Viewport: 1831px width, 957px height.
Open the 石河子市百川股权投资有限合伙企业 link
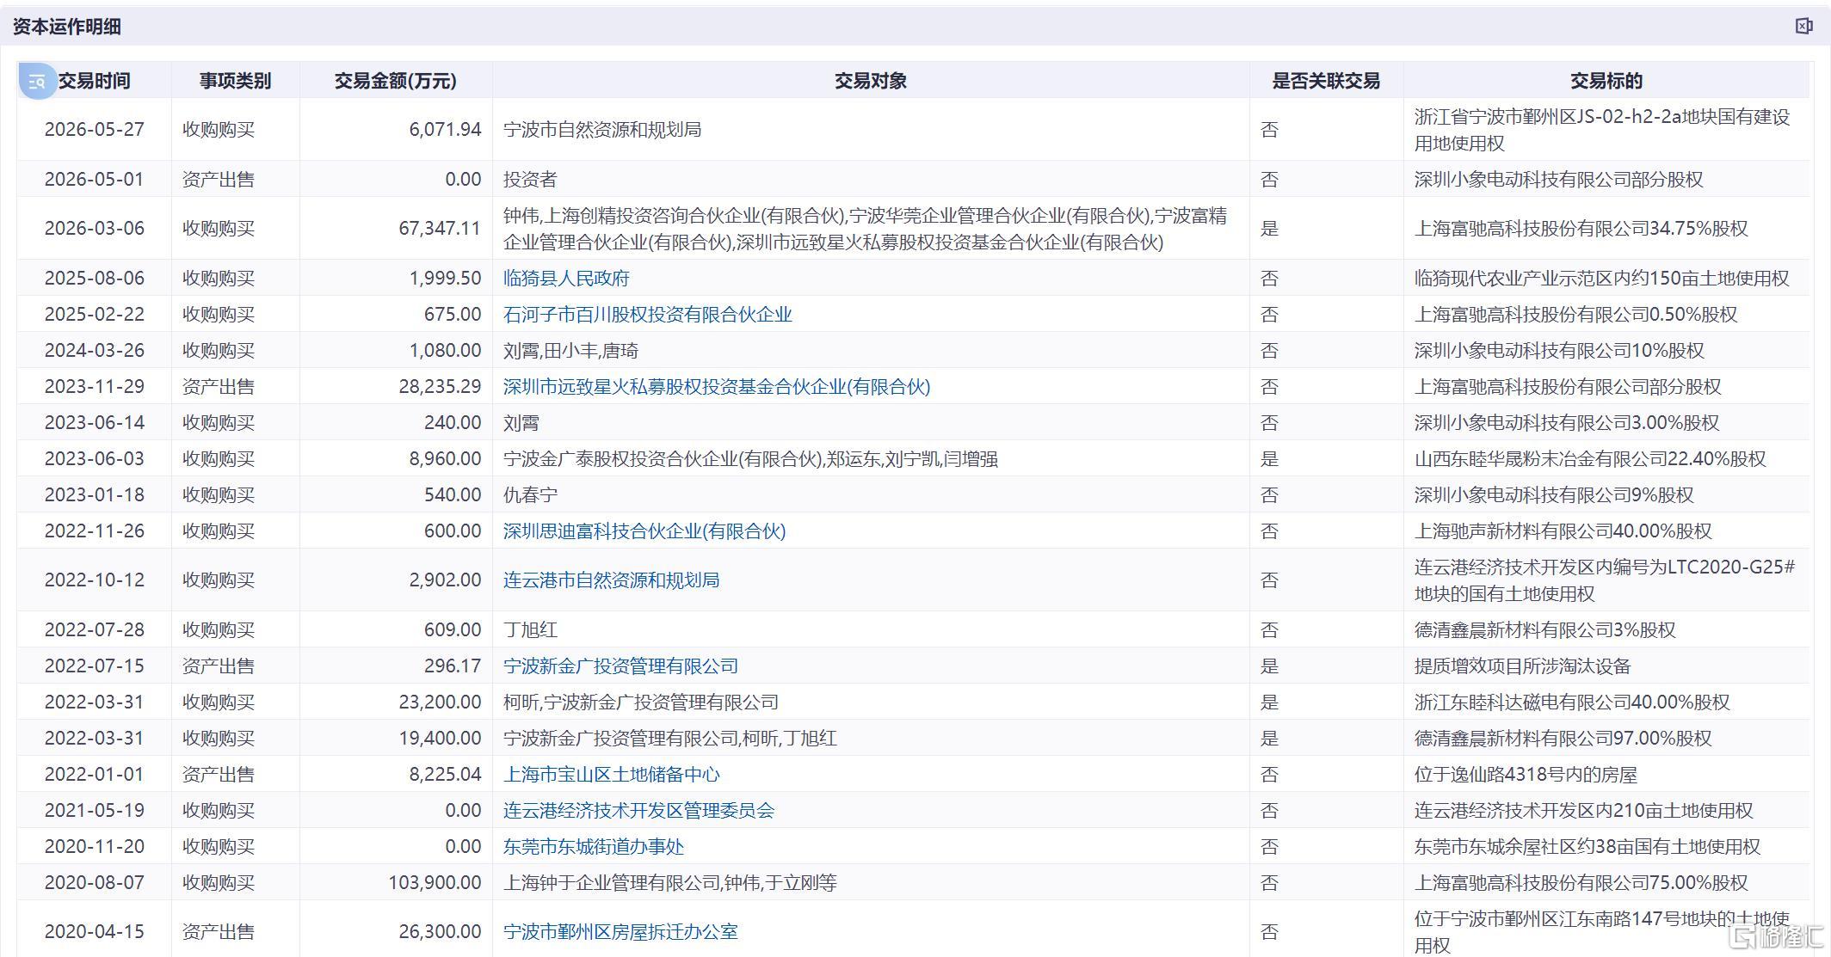pyautogui.click(x=647, y=315)
